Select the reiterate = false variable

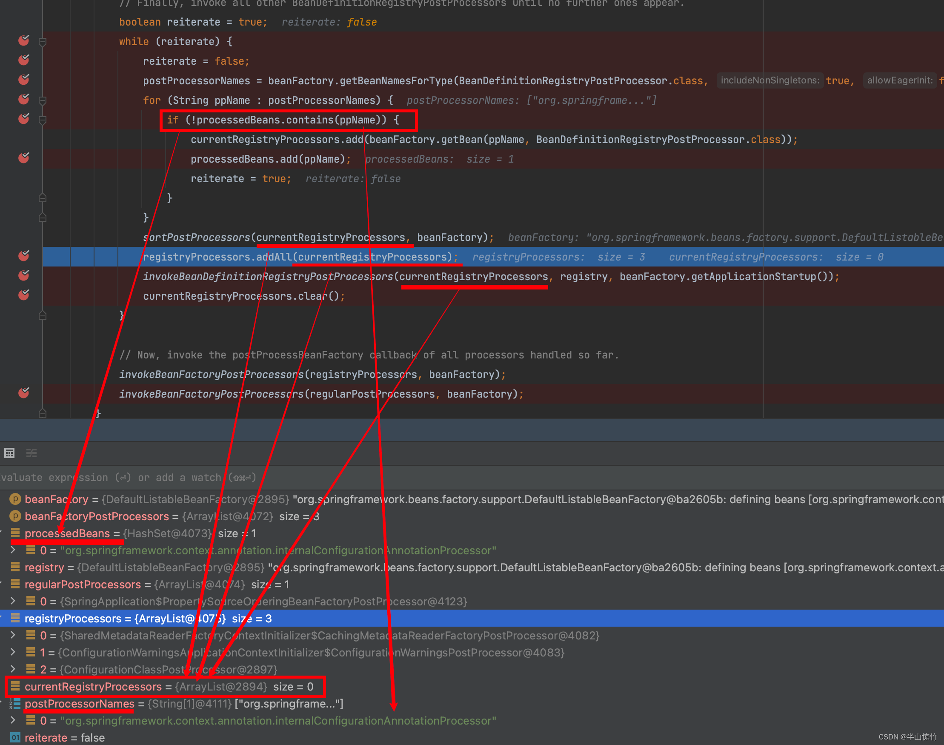pos(472,738)
